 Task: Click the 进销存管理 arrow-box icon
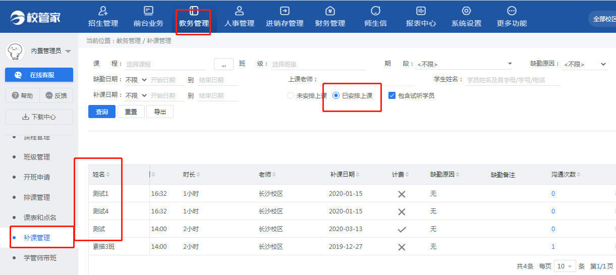[285, 11]
